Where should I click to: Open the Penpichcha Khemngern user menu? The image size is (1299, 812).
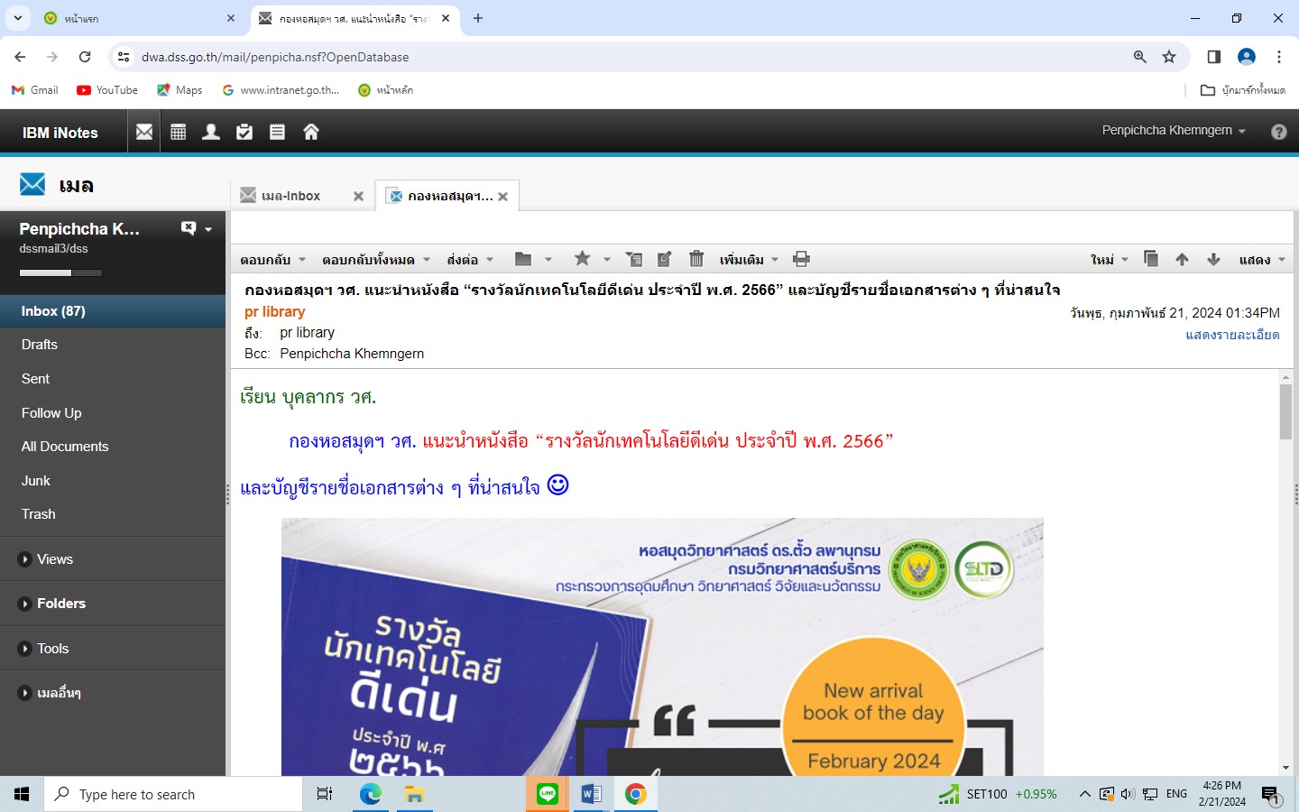tap(1173, 131)
